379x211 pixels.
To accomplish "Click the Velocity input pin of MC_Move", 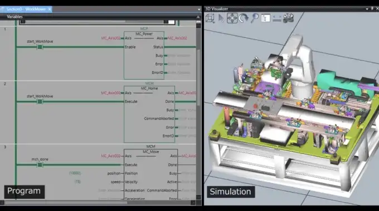I will [131, 182].
